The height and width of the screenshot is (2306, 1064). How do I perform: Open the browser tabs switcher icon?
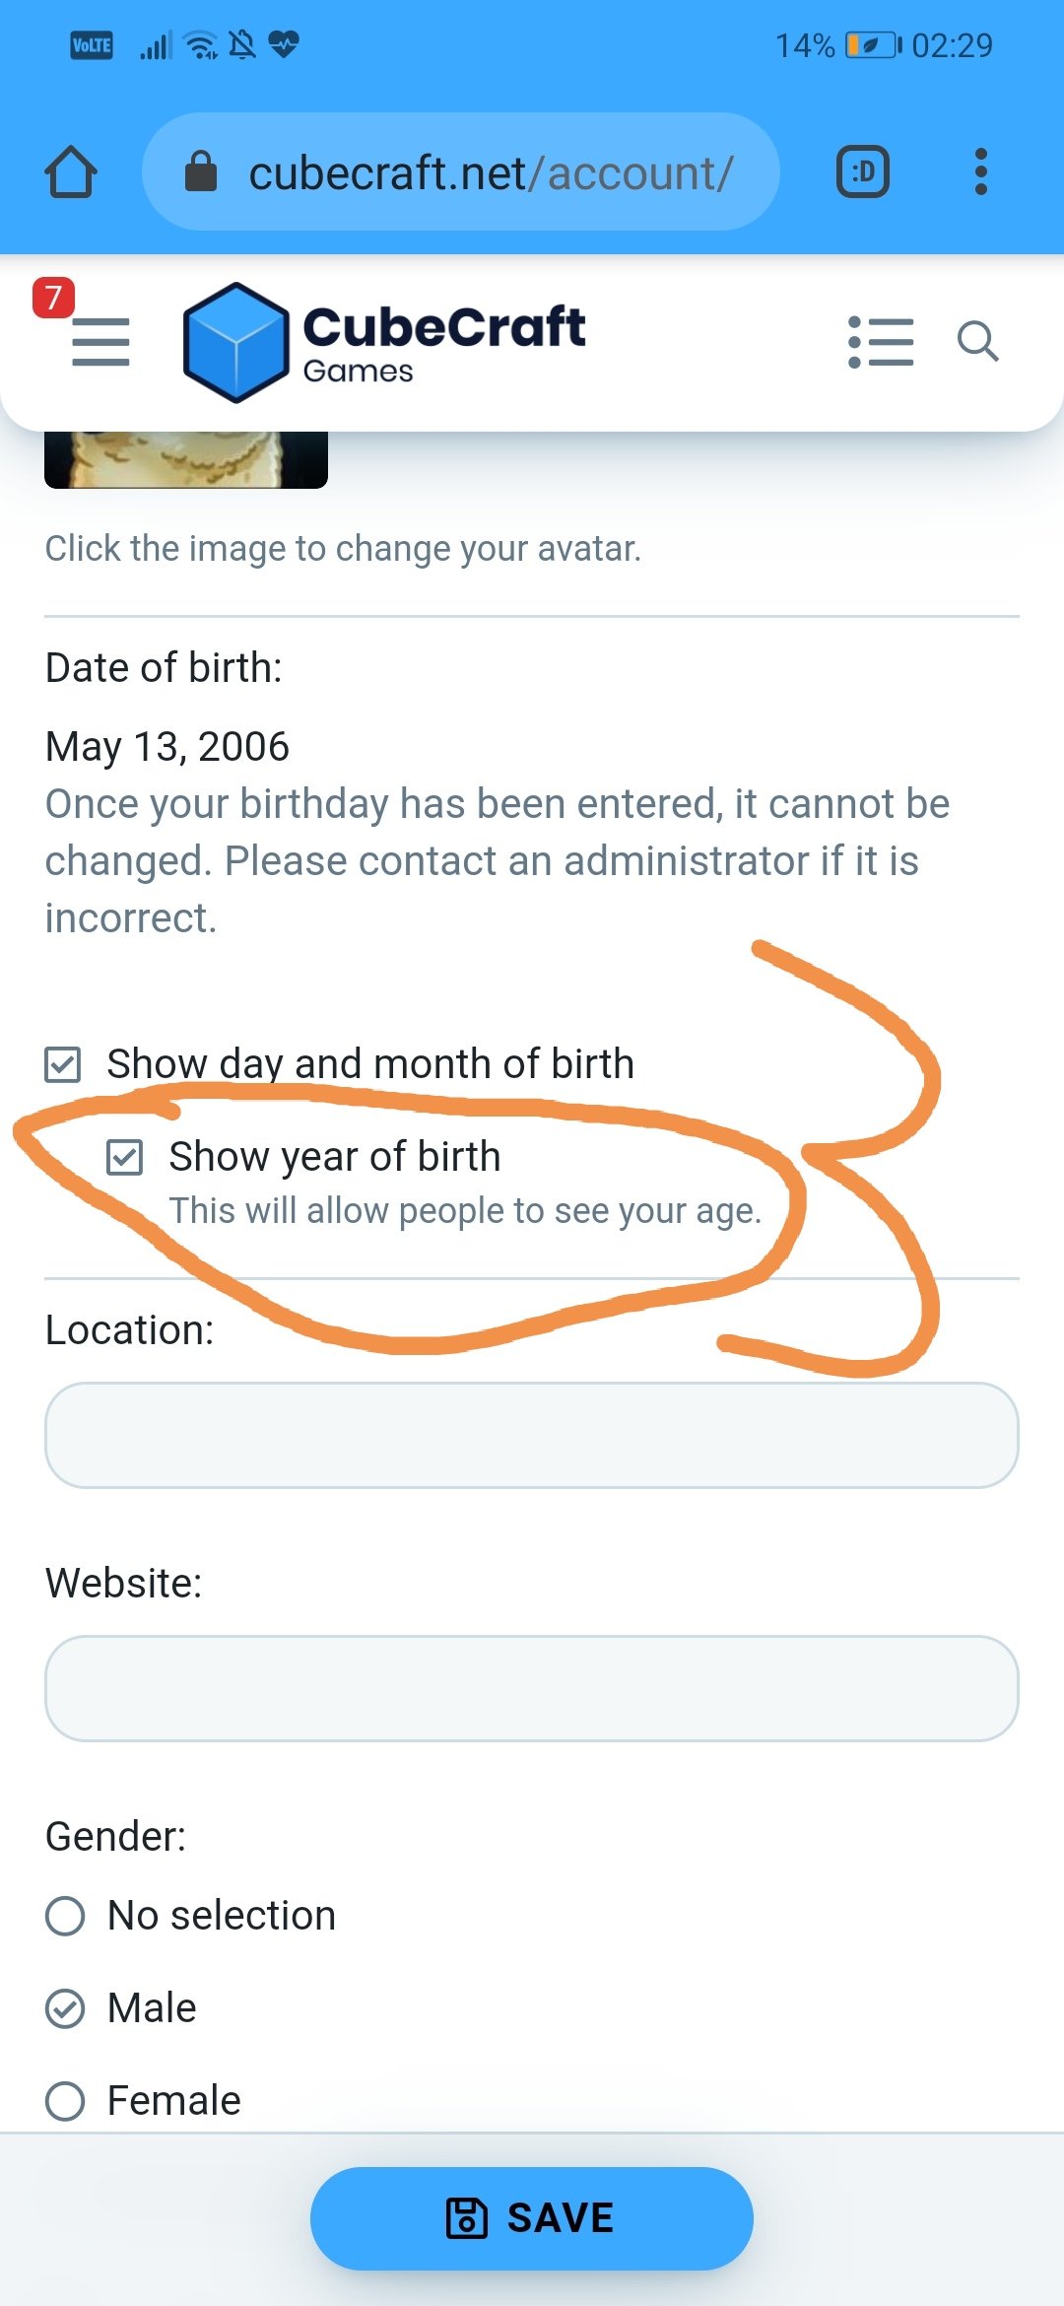863,172
